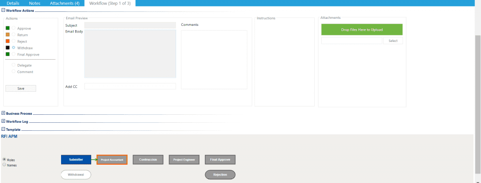481x183 pixels.
Task: Click the tan Return color square
Action: pyautogui.click(x=8, y=34)
